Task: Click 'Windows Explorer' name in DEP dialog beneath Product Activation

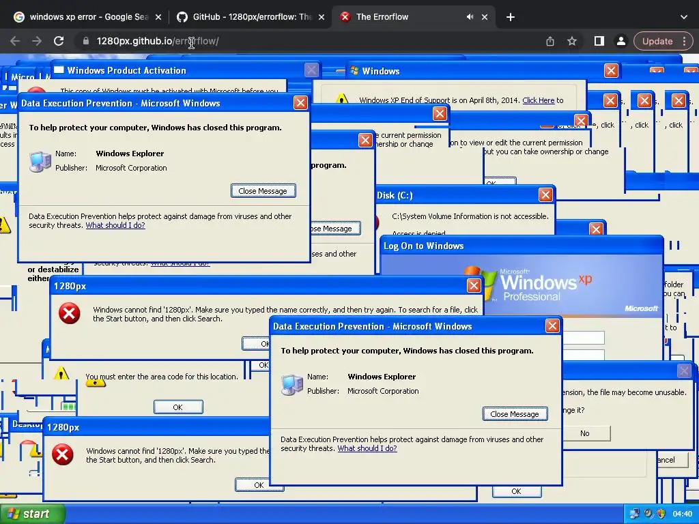Action: 130,154
